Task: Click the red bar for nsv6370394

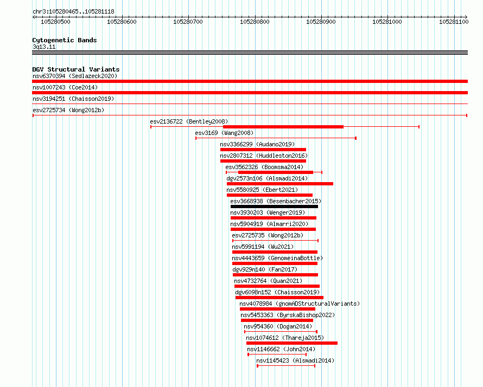Action: (250, 81)
